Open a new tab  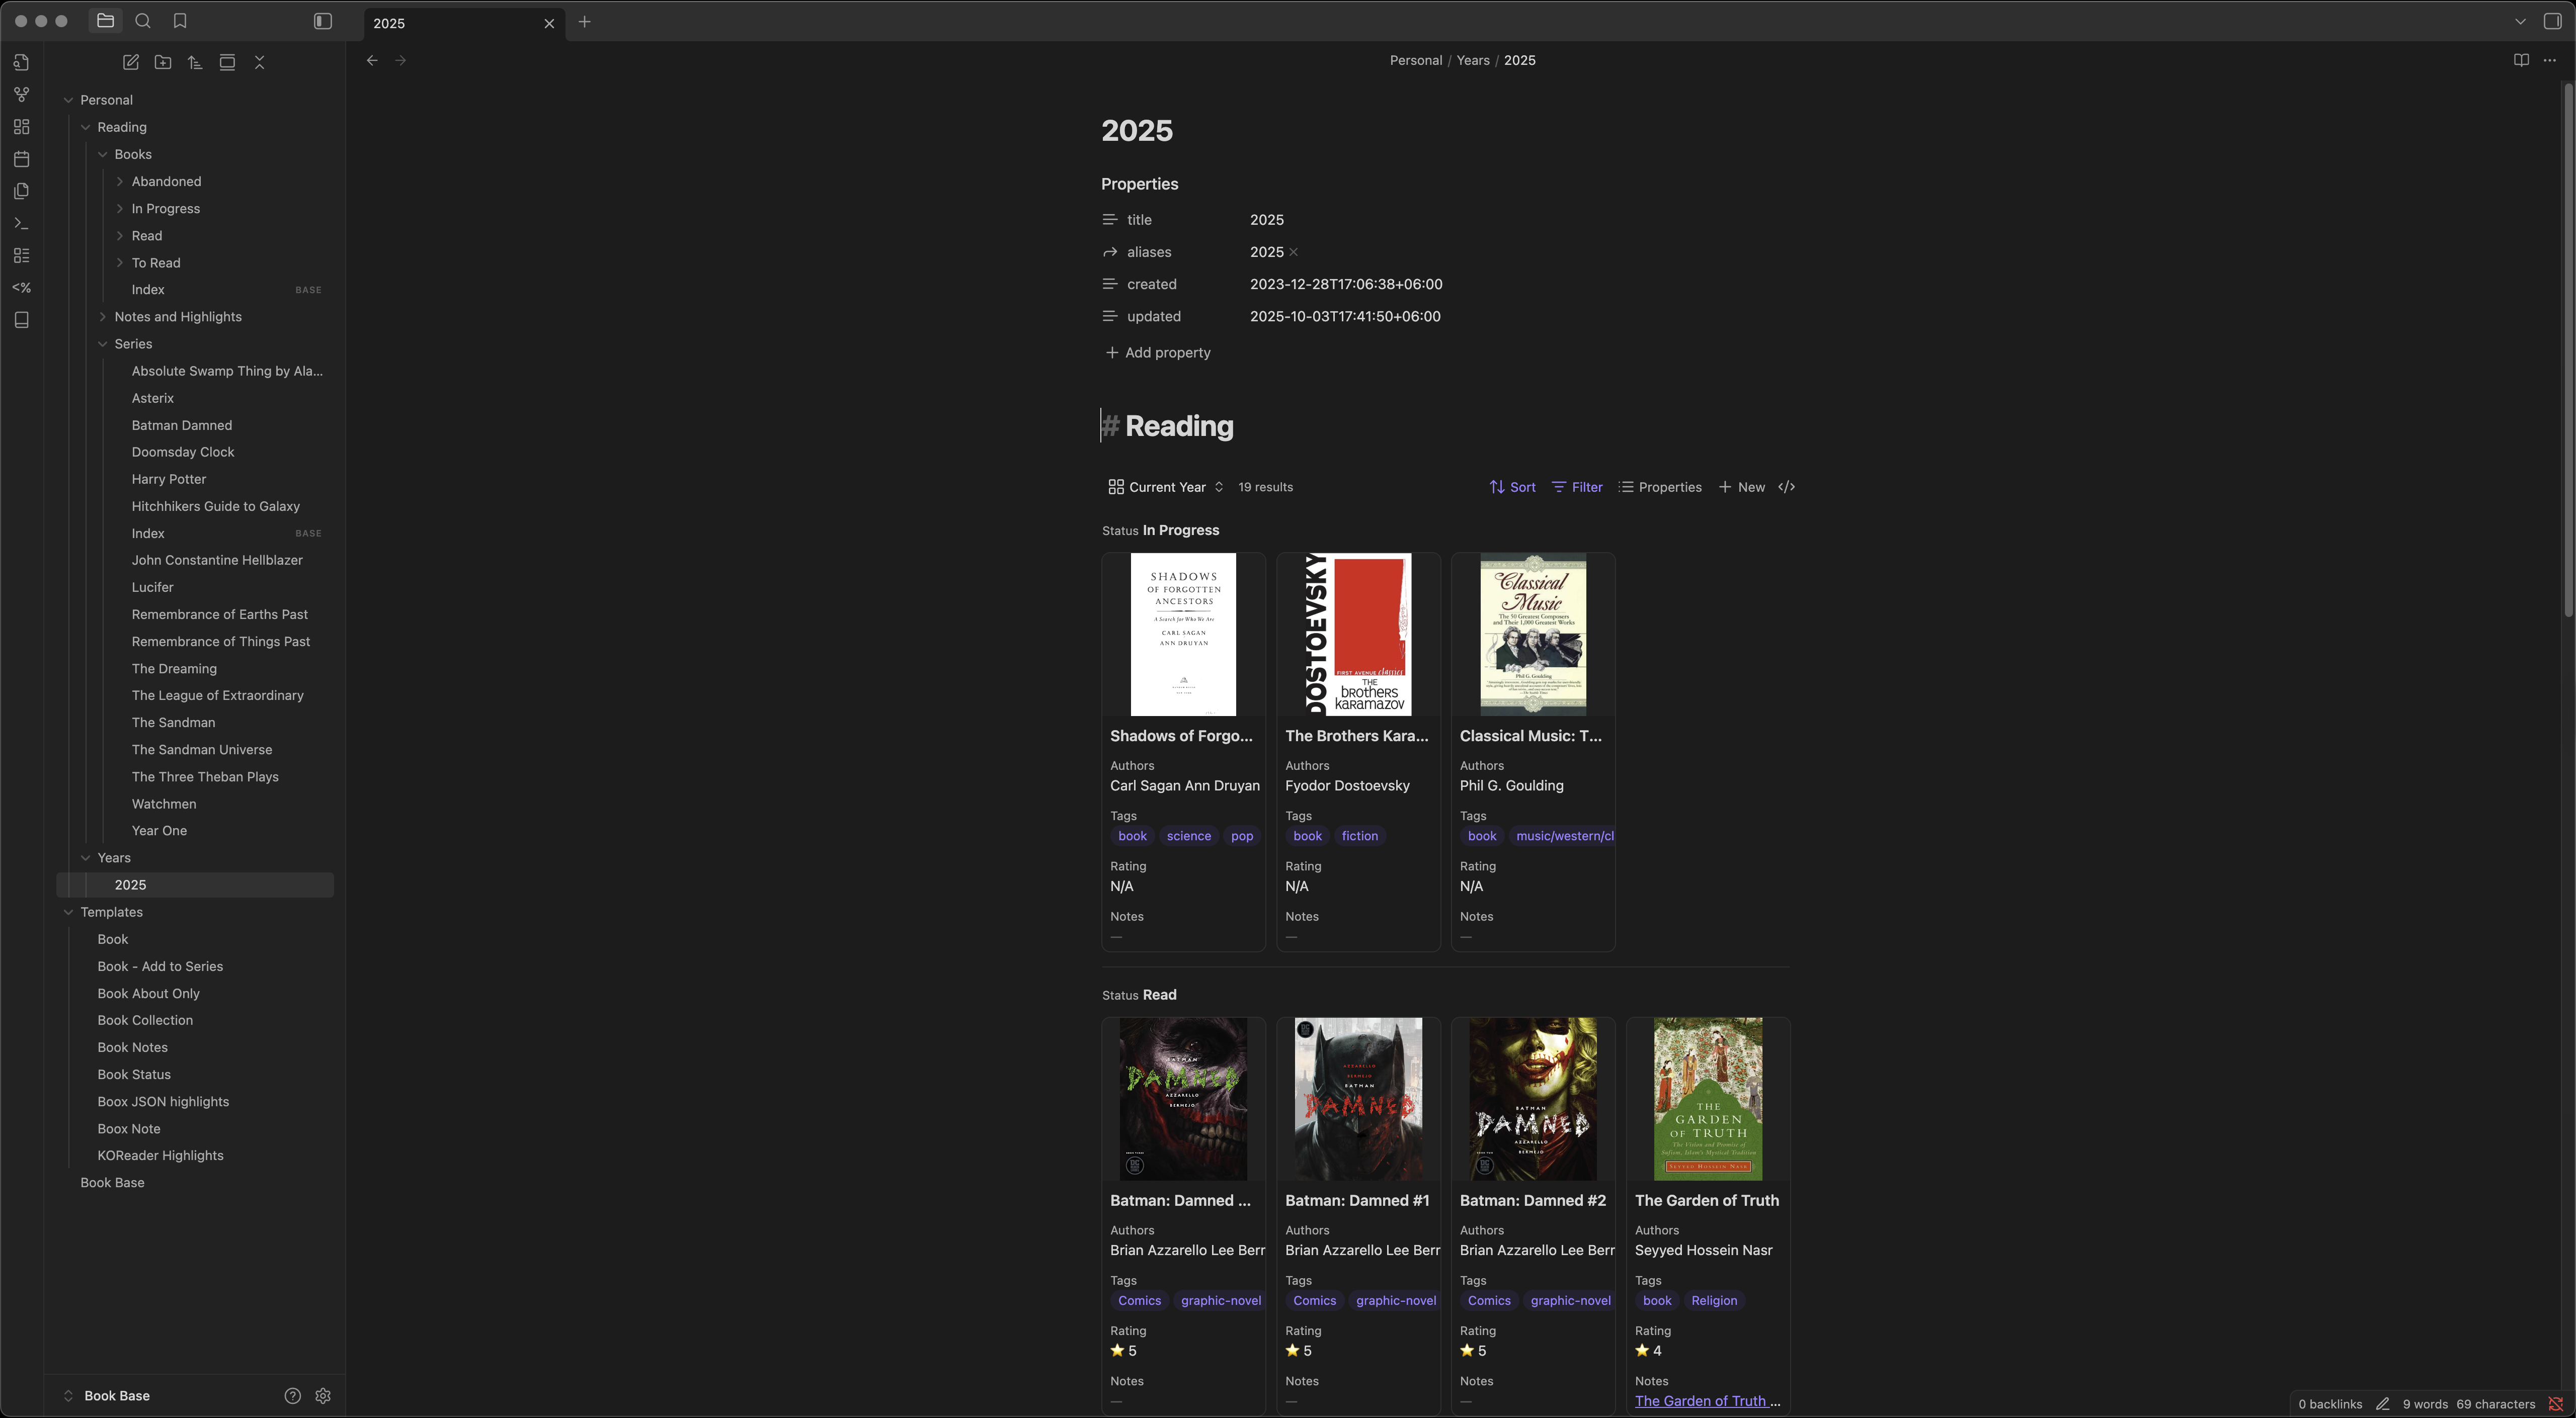[x=585, y=22]
